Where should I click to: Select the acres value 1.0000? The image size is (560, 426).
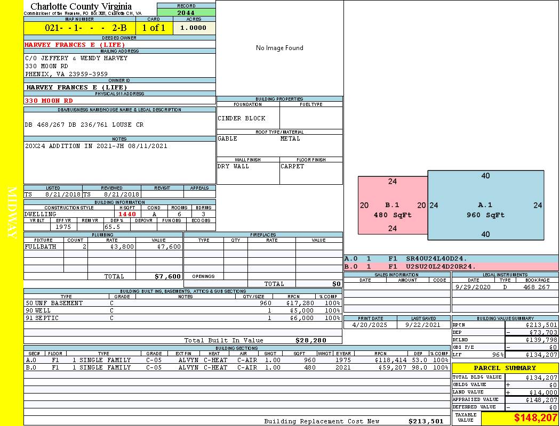coord(193,28)
